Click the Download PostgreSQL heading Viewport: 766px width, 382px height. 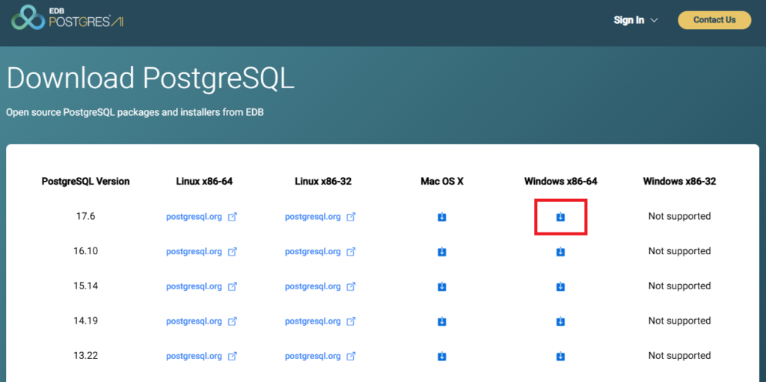pyautogui.click(x=150, y=78)
